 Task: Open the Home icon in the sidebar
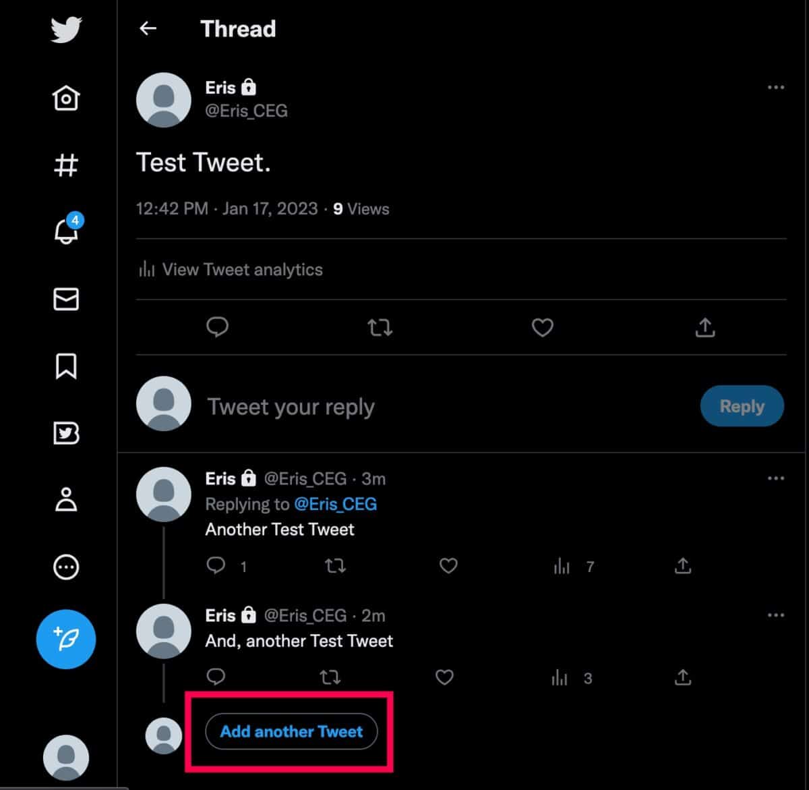(66, 98)
